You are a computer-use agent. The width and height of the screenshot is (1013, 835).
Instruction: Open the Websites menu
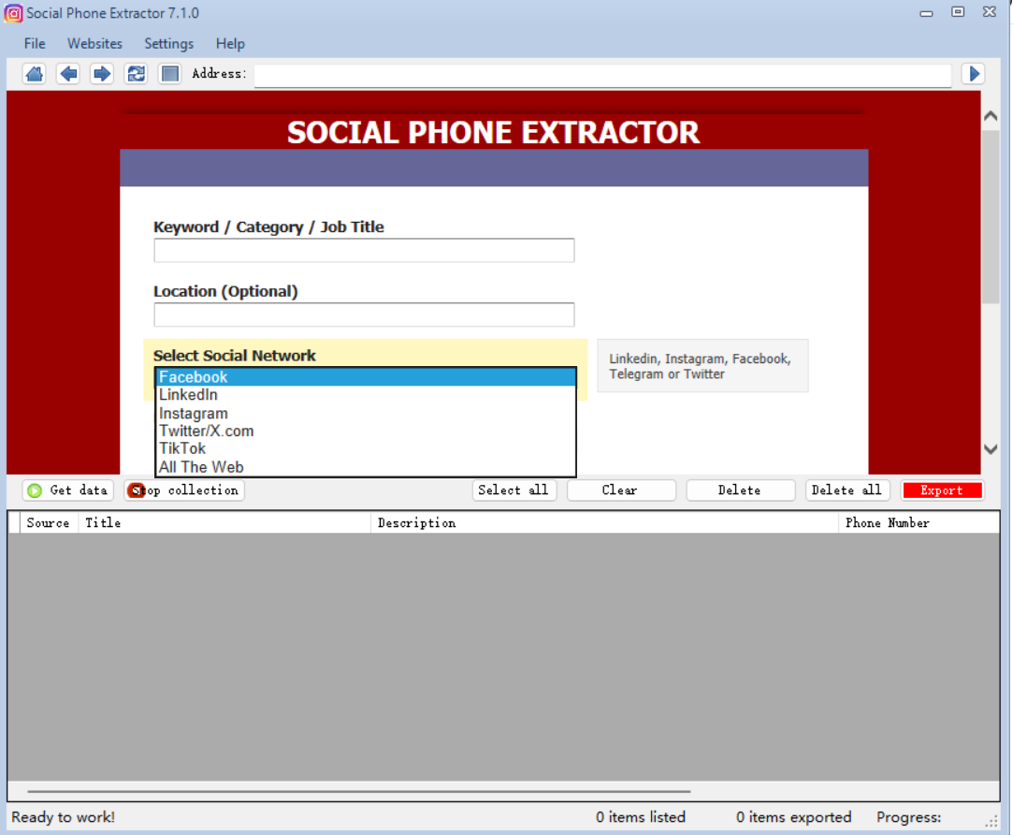click(x=95, y=43)
